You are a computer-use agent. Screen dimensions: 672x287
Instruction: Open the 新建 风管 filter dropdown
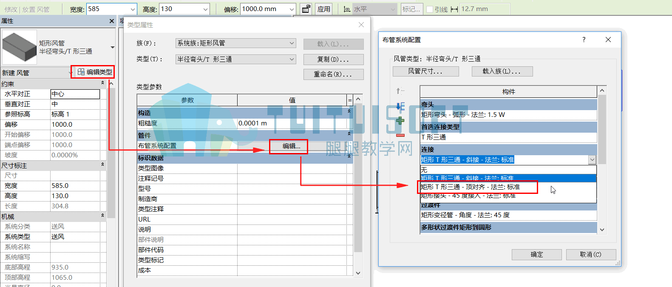click(71, 73)
